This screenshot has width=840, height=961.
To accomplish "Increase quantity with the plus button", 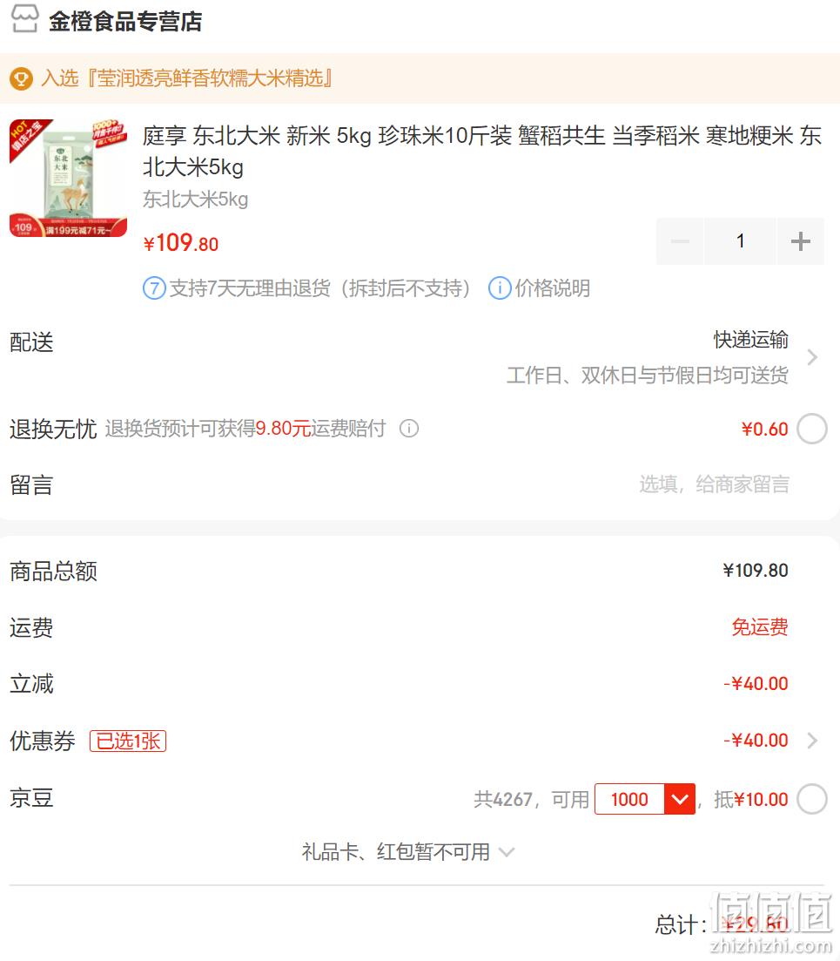I will click(800, 240).
